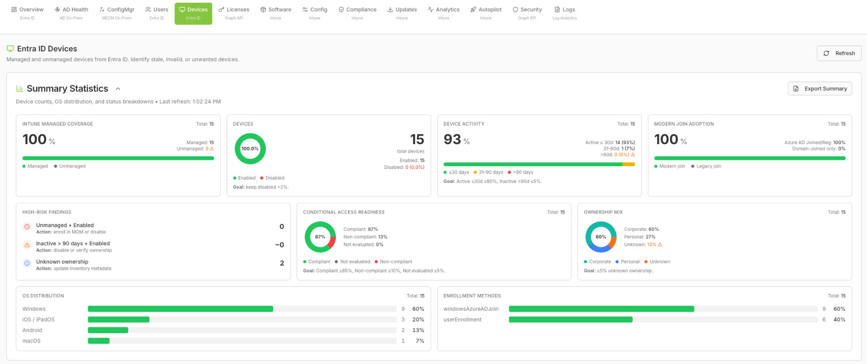Click Export Summary
The image size is (867, 364).
pyautogui.click(x=820, y=89)
